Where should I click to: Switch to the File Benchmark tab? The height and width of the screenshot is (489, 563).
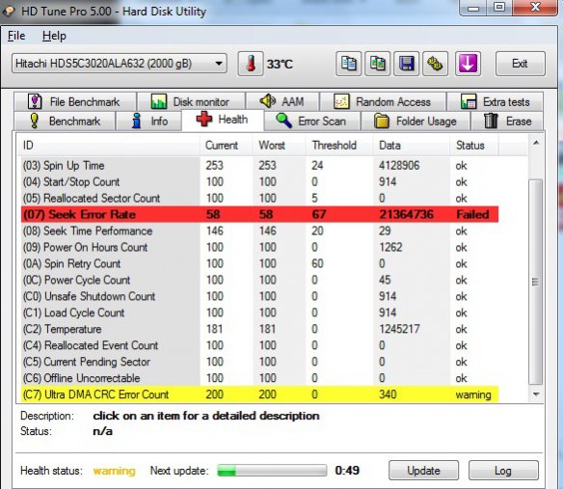pyautogui.click(x=75, y=101)
